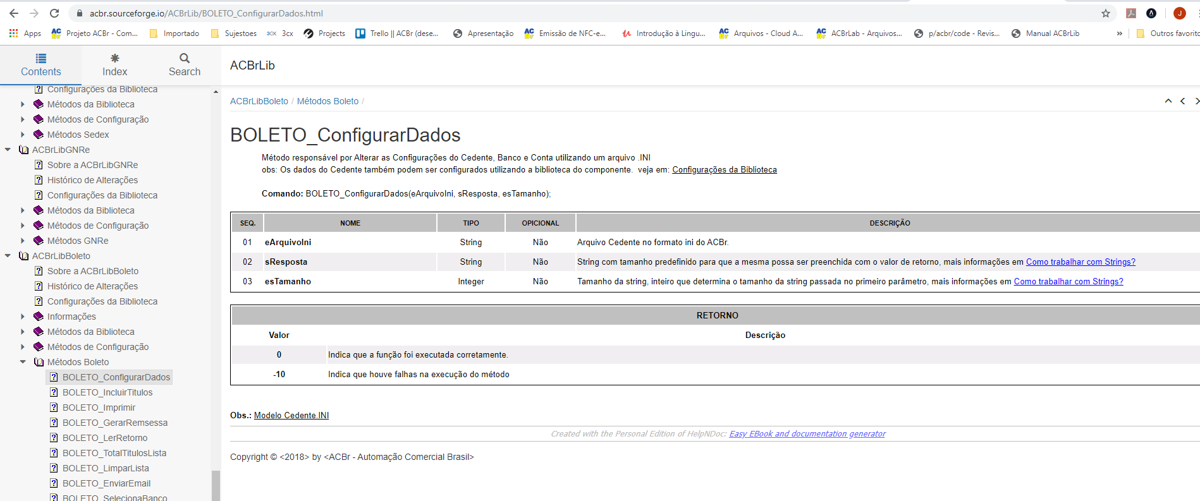
Task: Open Histórico de Alterações under ACBrLibBoleto
Action: pos(92,286)
